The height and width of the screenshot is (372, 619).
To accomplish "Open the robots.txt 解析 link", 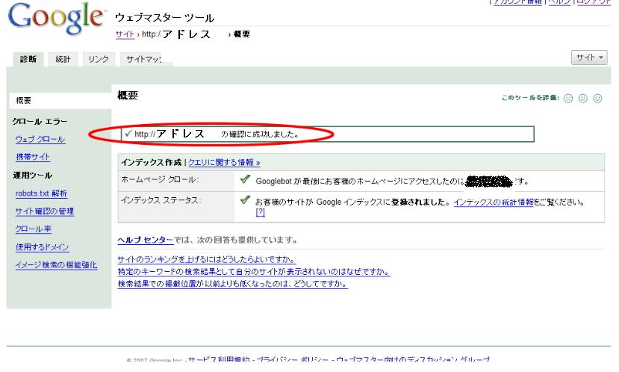I will (42, 193).
